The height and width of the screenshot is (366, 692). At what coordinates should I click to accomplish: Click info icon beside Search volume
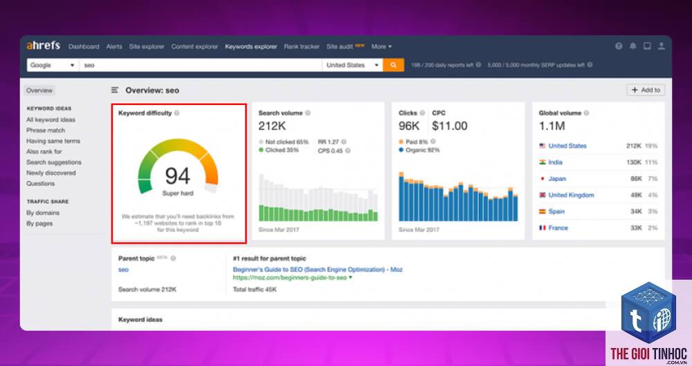[308, 113]
